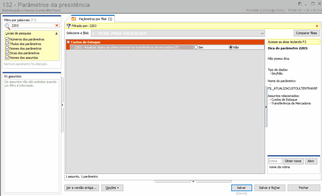Click the Obter nome button
Screen dimensions: 322x196
tap(293, 161)
